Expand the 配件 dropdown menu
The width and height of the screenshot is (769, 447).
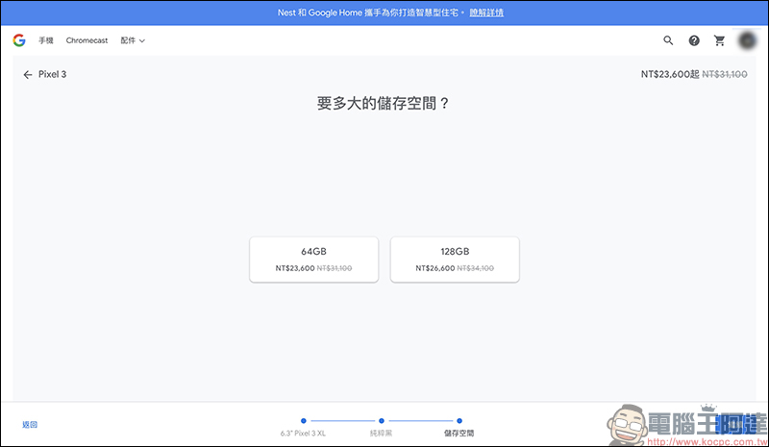[x=133, y=40]
